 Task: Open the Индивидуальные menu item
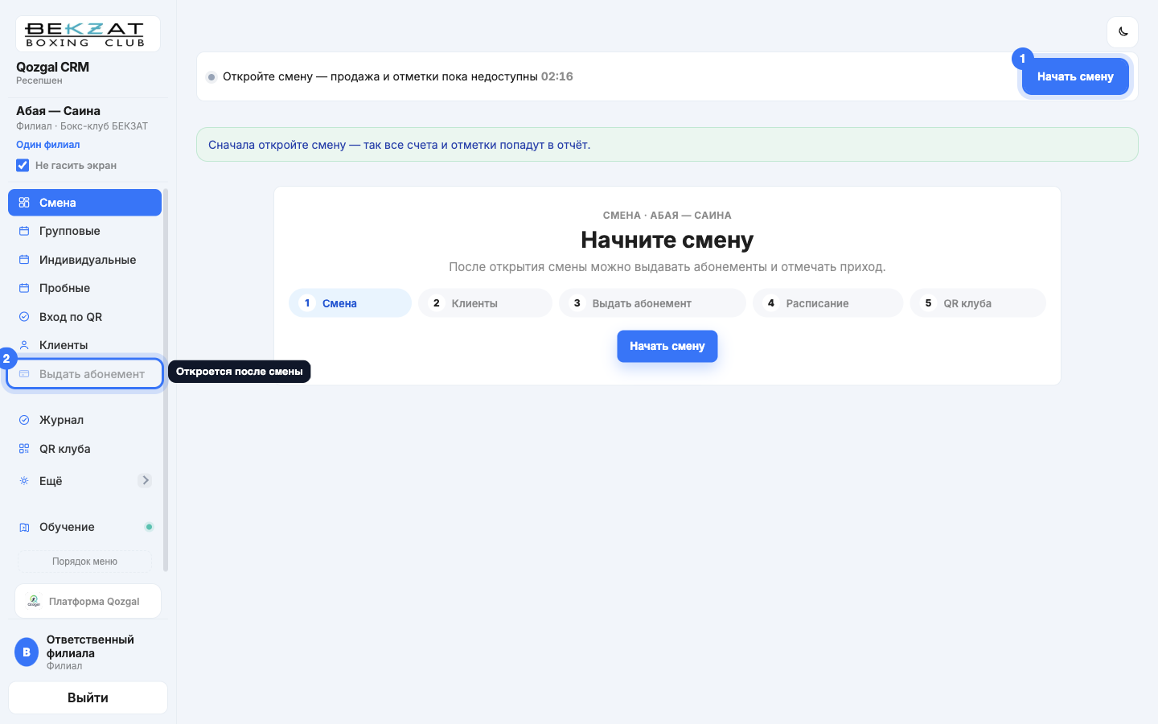84,260
